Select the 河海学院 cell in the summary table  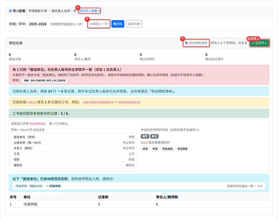point(30,205)
